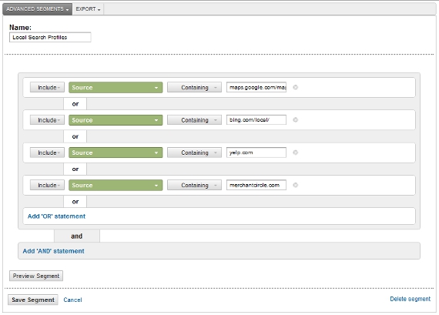
Task: Open Include dropdown in merchantcircle.com row
Action: point(47,185)
